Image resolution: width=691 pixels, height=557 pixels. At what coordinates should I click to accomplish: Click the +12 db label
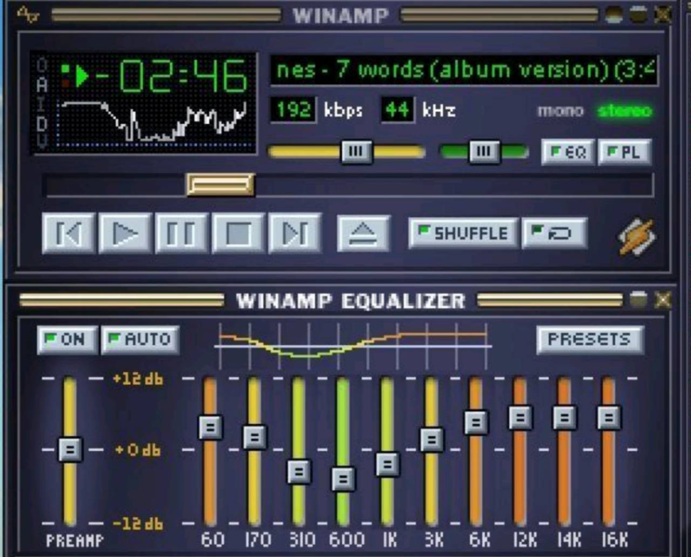click(138, 379)
